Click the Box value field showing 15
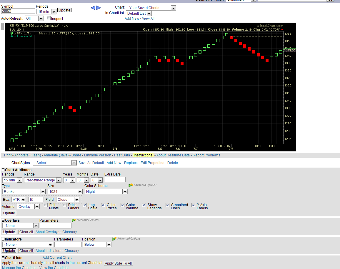The height and width of the screenshot is (269, 340). [36, 200]
